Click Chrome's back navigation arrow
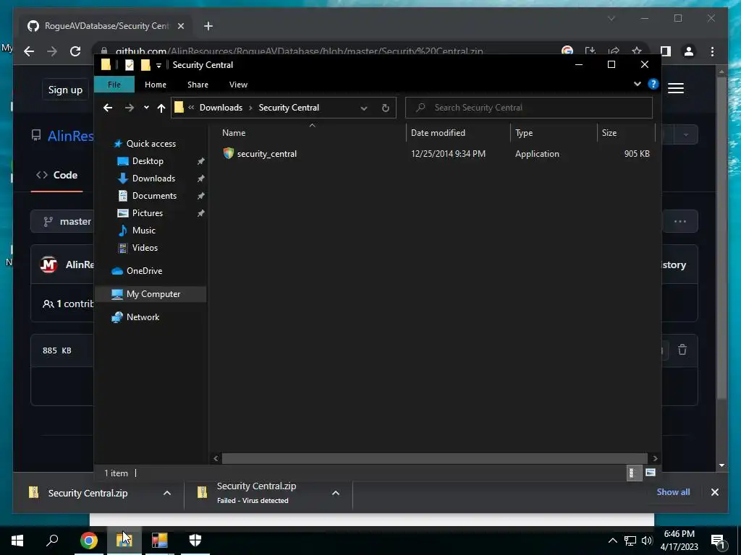 pyautogui.click(x=29, y=51)
